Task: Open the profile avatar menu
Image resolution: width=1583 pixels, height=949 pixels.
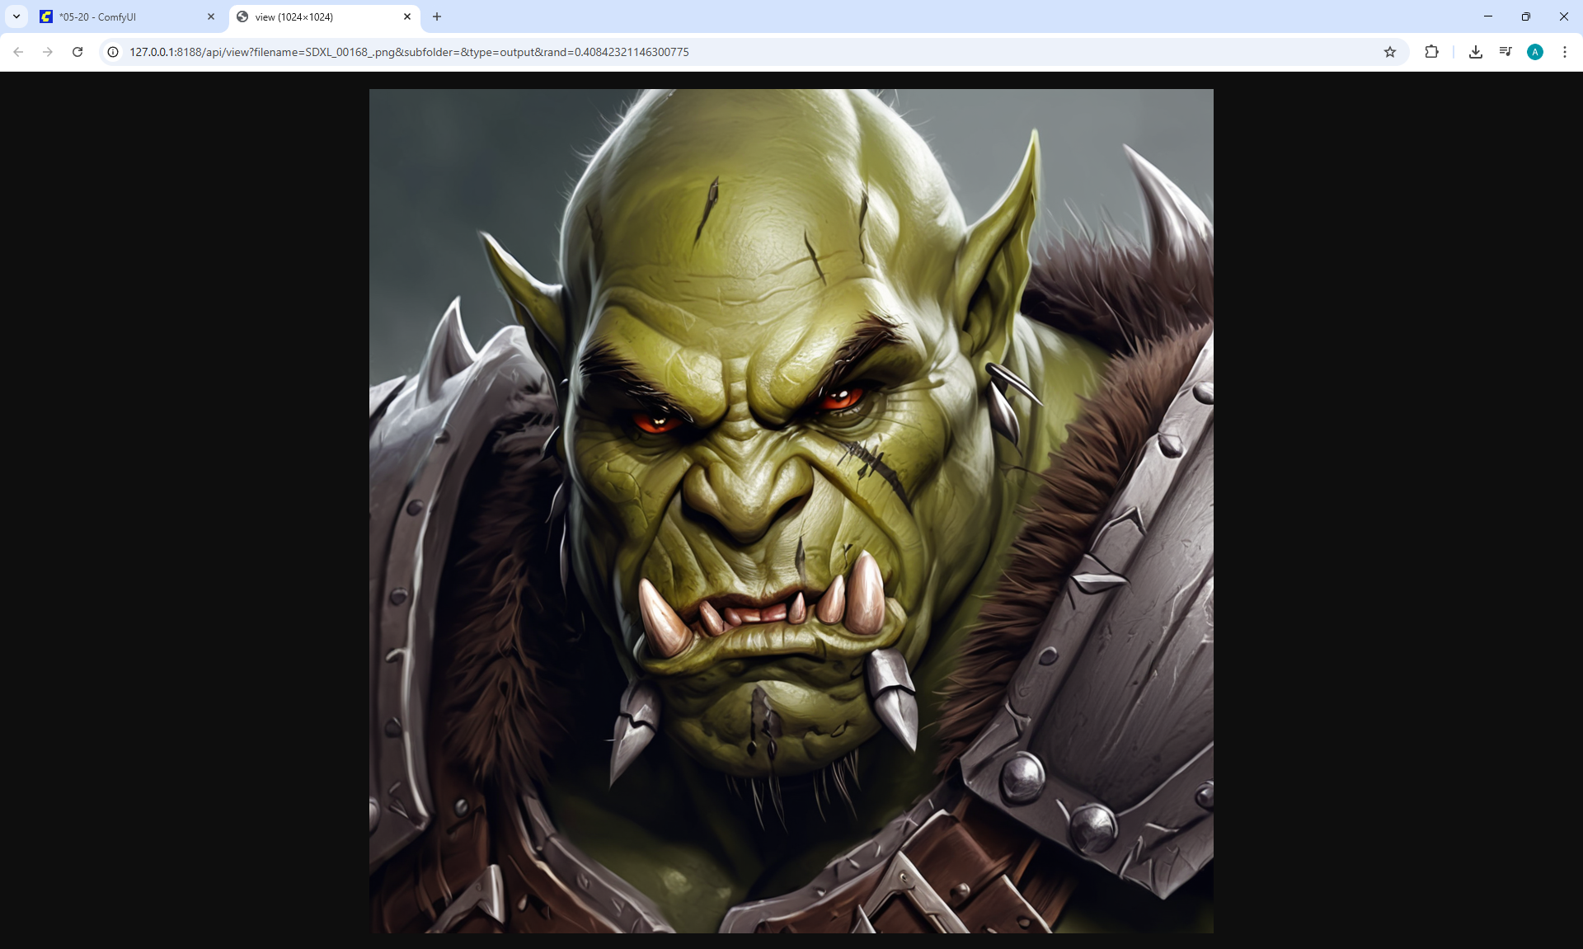Action: pos(1534,52)
